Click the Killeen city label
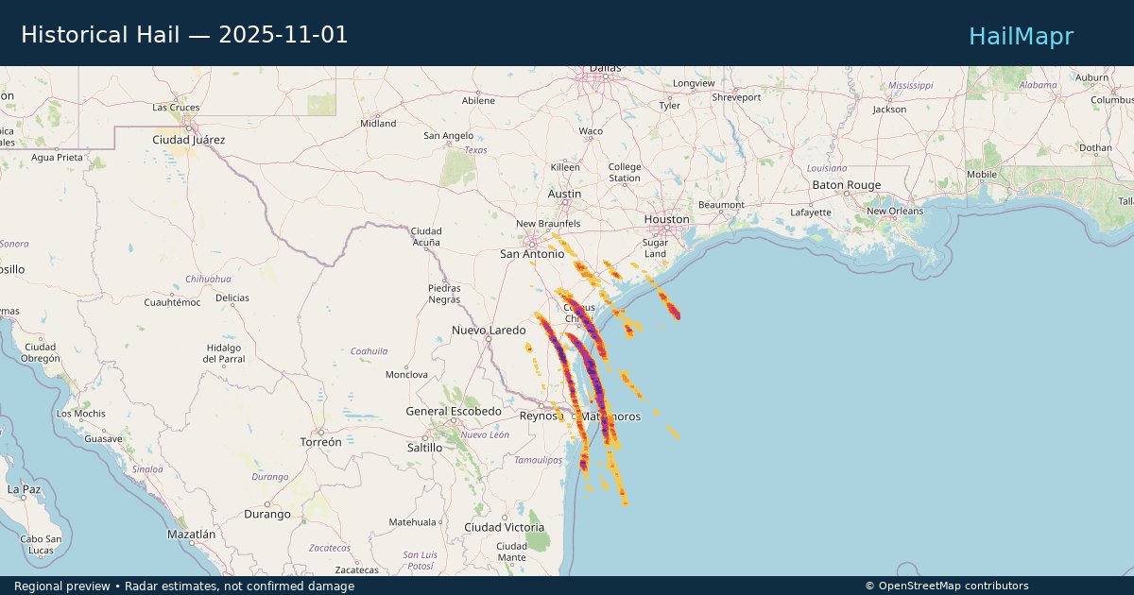The height and width of the screenshot is (595, 1134). coord(565,166)
